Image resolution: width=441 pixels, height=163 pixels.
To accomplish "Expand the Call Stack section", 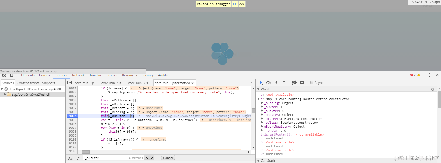I will point(258,161).
